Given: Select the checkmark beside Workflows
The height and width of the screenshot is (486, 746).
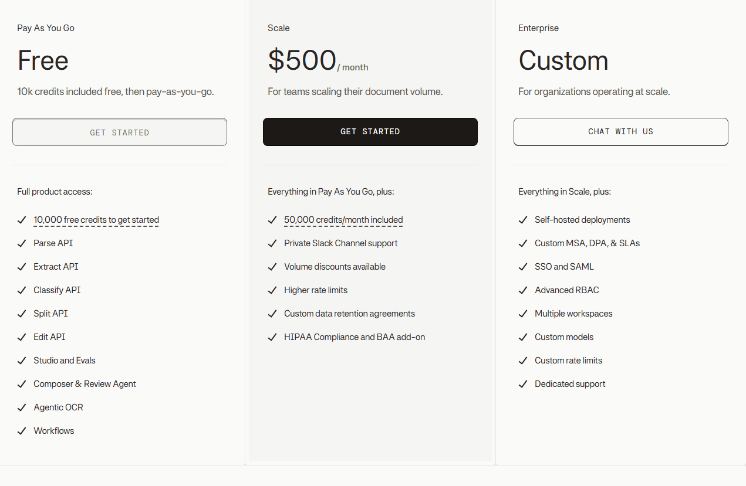Looking at the screenshot, I should pos(22,430).
